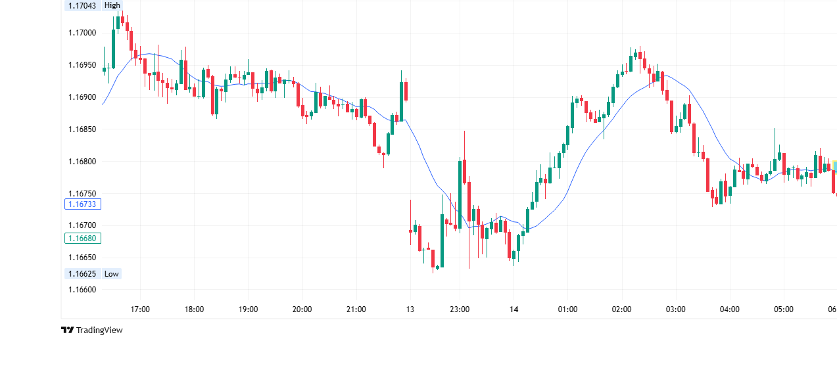Open the TradingView text link

click(x=99, y=330)
